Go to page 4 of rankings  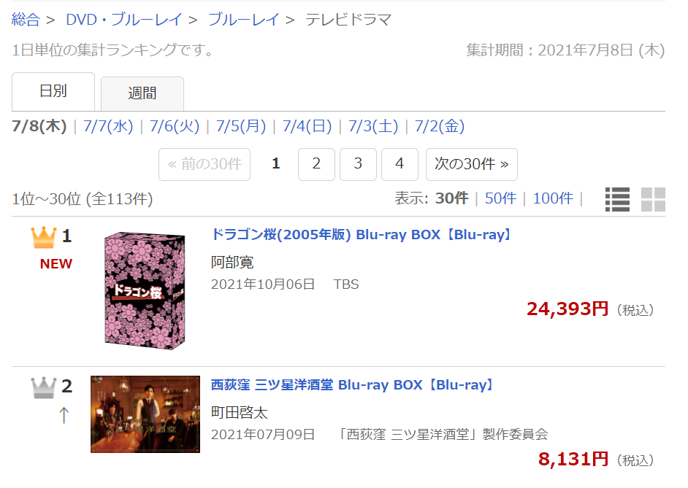[400, 164]
